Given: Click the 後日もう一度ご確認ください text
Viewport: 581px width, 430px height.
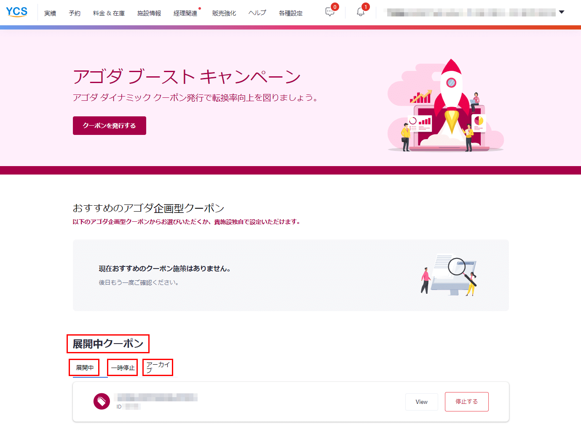Looking at the screenshot, I should pyautogui.click(x=139, y=282).
